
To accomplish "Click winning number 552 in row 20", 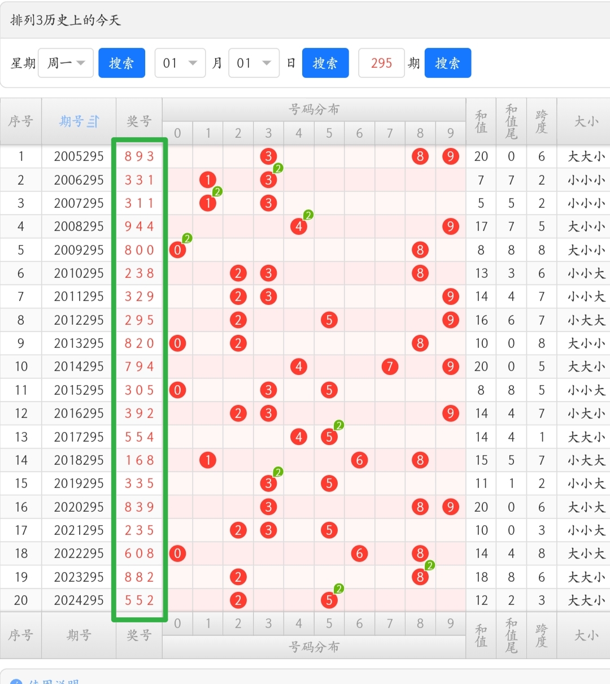I will pyautogui.click(x=140, y=600).
